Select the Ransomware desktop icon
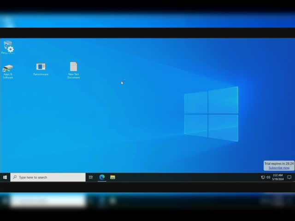The image size is (295, 221). tap(41, 69)
